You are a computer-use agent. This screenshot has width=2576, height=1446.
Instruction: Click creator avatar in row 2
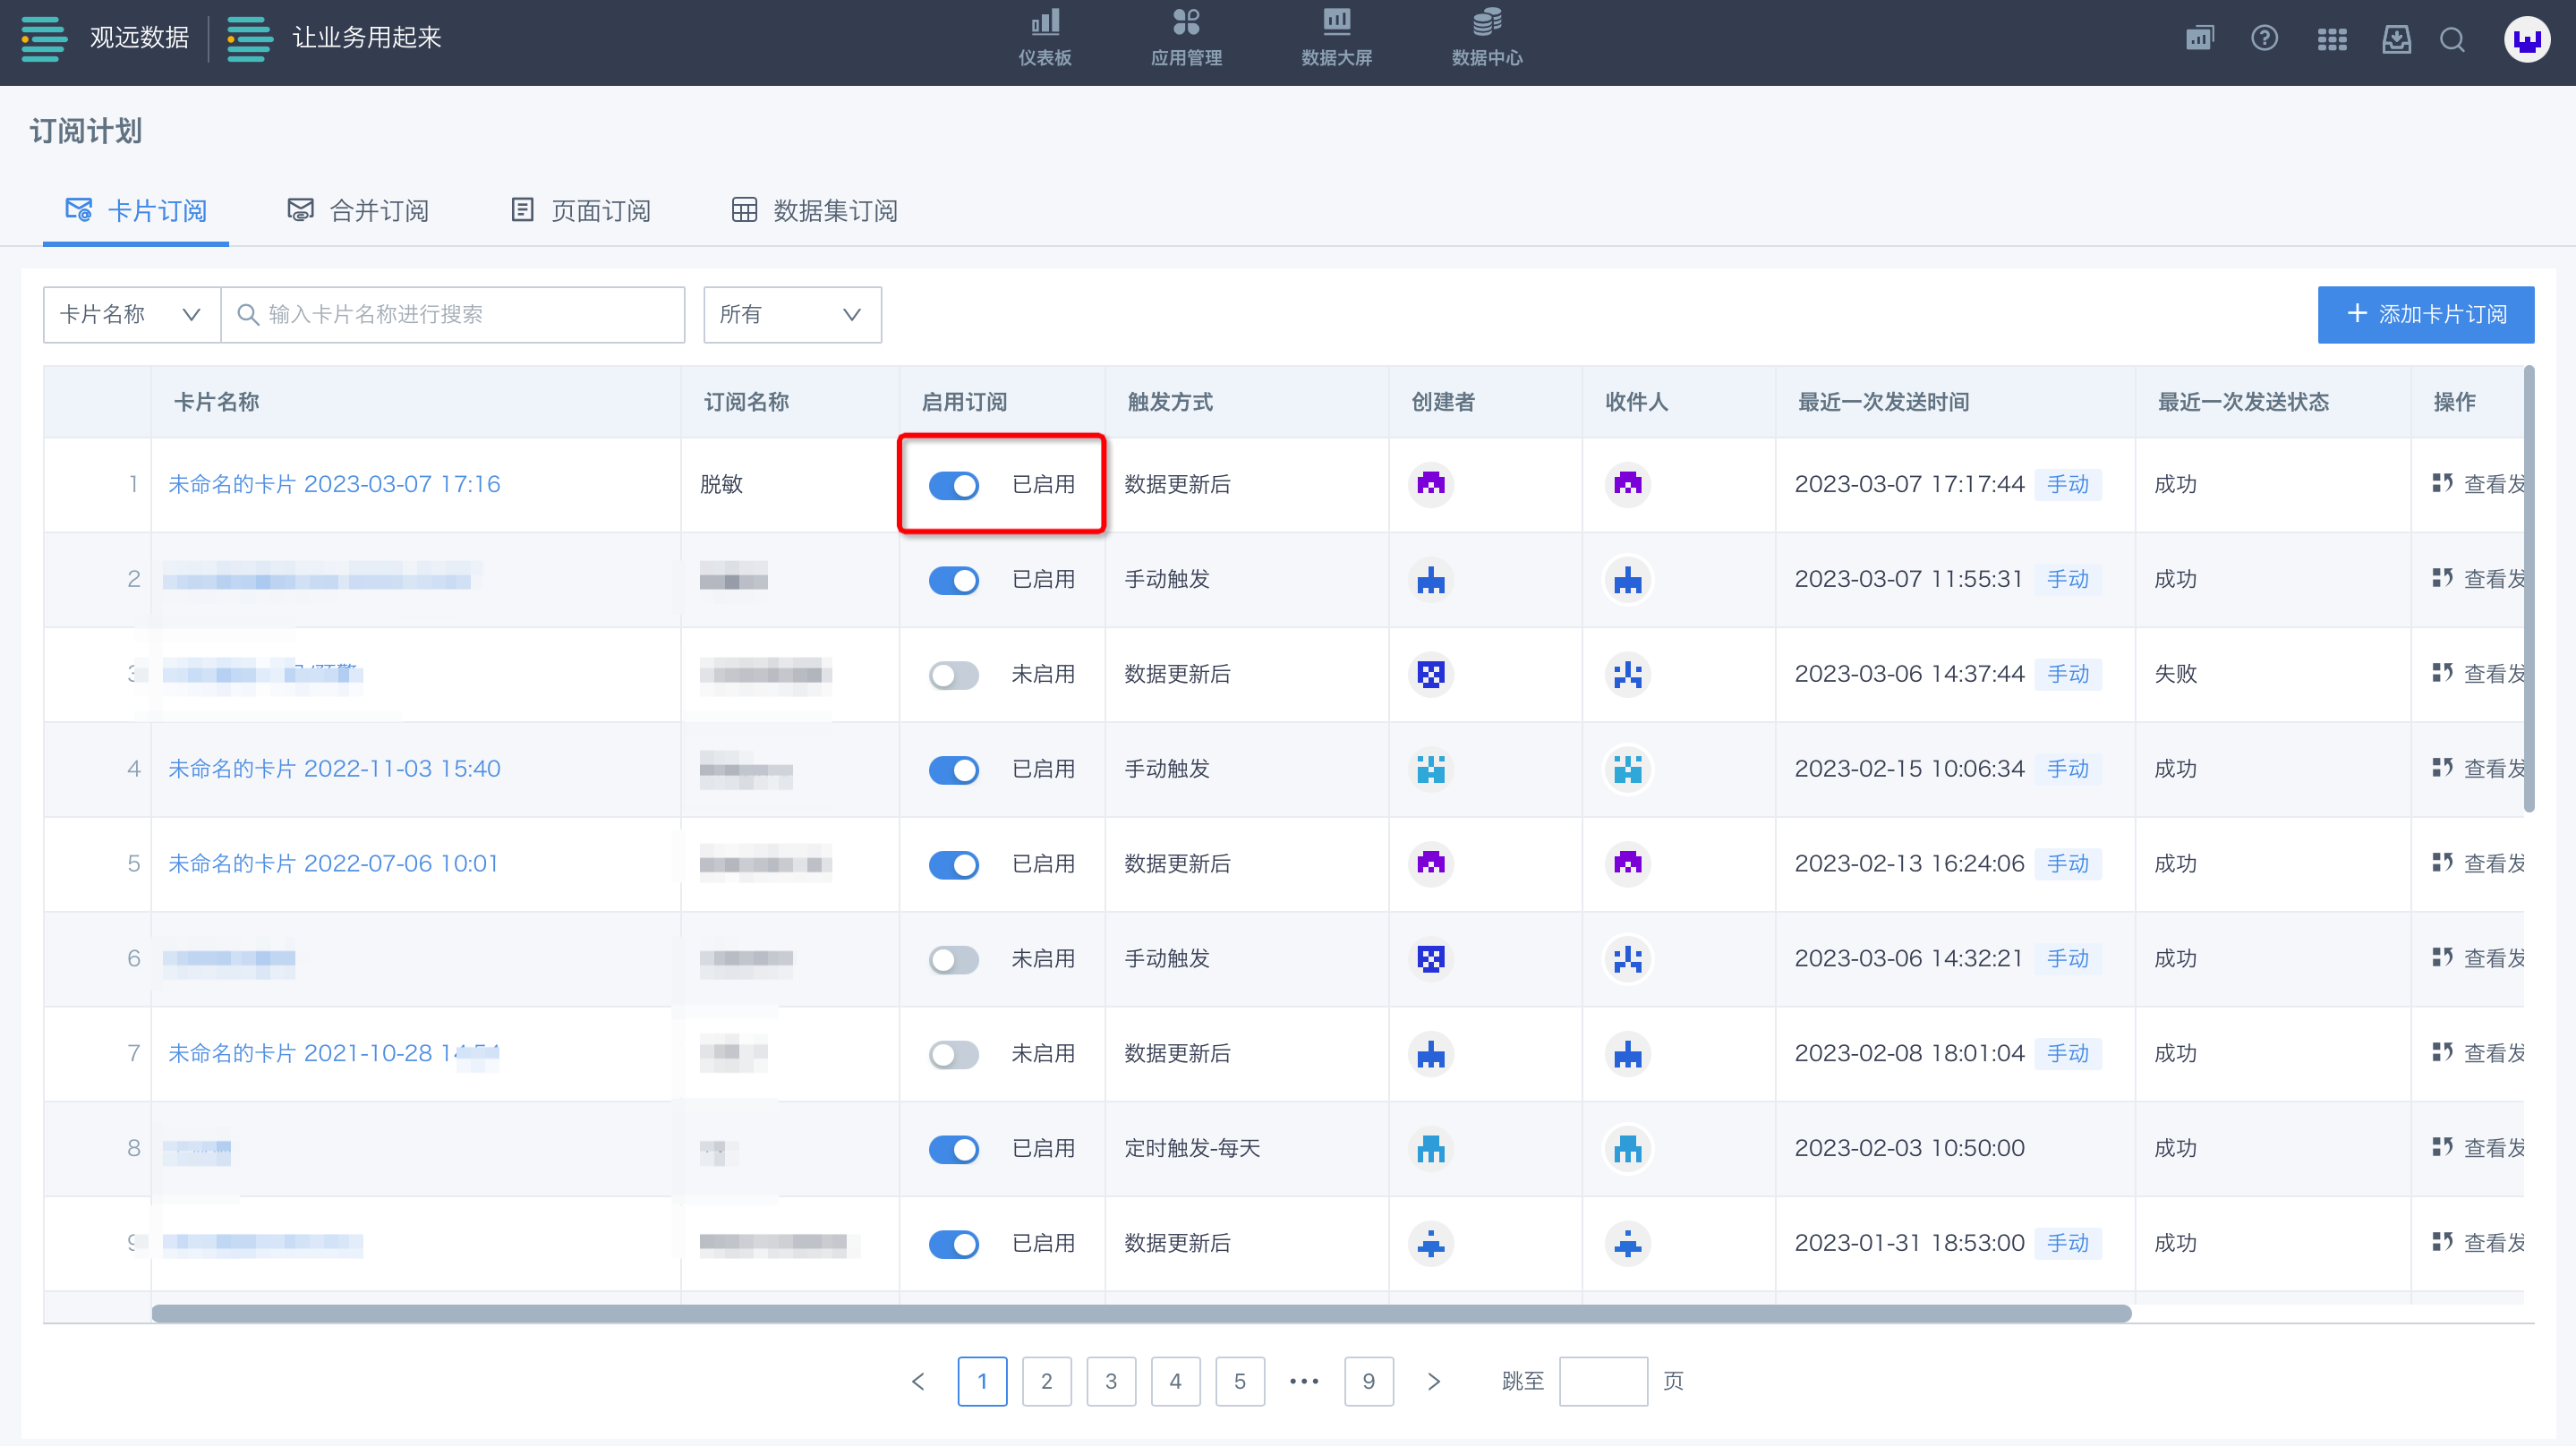pyautogui.click(x=1431, y=579)
